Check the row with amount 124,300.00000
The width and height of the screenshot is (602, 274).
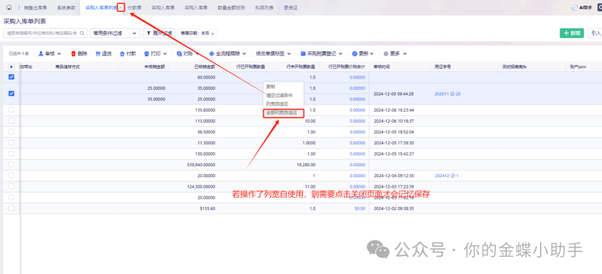11,186
